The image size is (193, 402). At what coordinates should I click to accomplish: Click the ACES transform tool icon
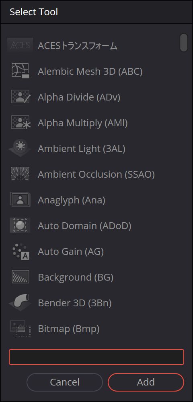[20, 45]
